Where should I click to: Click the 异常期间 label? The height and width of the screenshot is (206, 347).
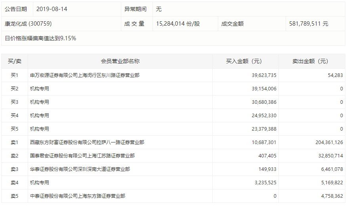click(x=135, y=9)
